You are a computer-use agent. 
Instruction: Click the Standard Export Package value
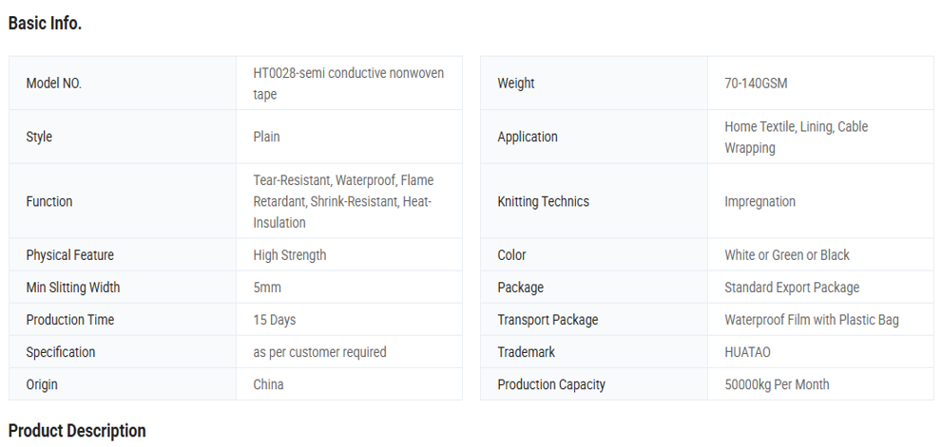coord(792,288)
